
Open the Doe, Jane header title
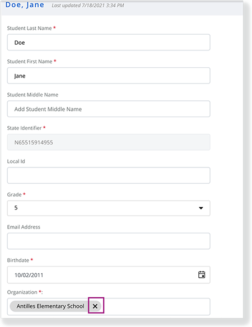[x=25, y=5]
